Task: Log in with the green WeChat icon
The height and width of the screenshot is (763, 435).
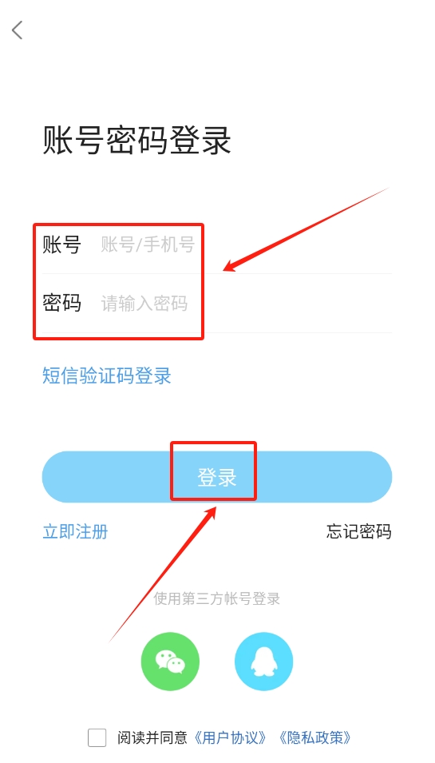Action: point(170,662)
